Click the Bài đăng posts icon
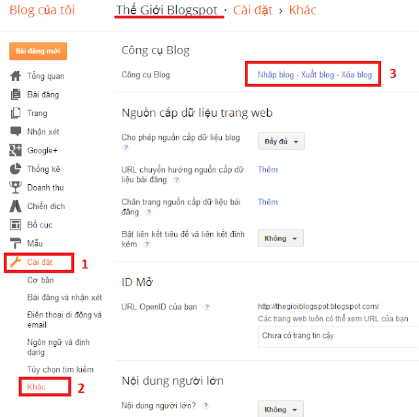Viewport: 419px width, 417px height. 16,94
